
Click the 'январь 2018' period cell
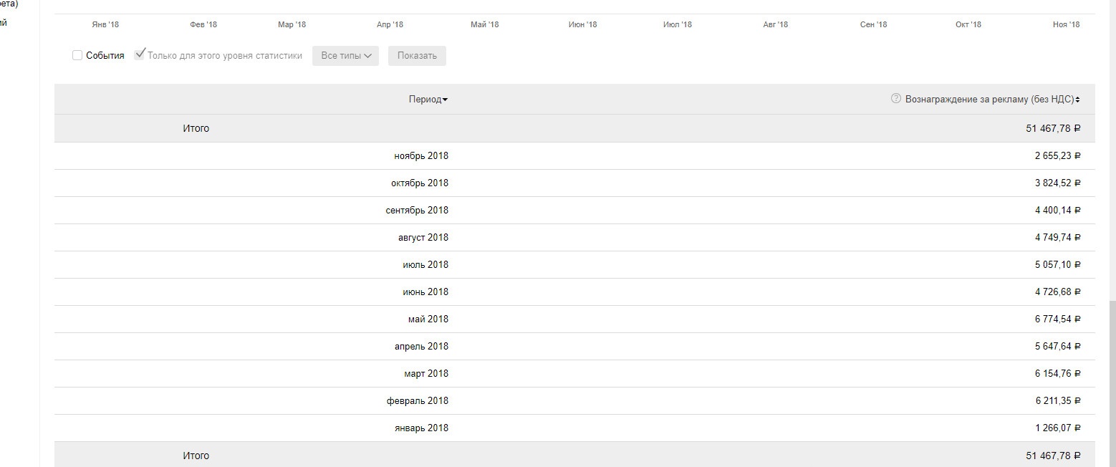(421, 428)
